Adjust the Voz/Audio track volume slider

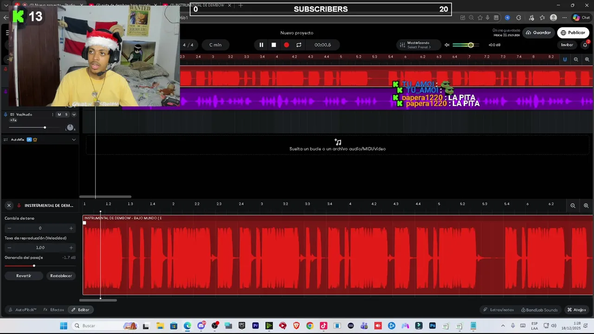click(x=45, y=128)
